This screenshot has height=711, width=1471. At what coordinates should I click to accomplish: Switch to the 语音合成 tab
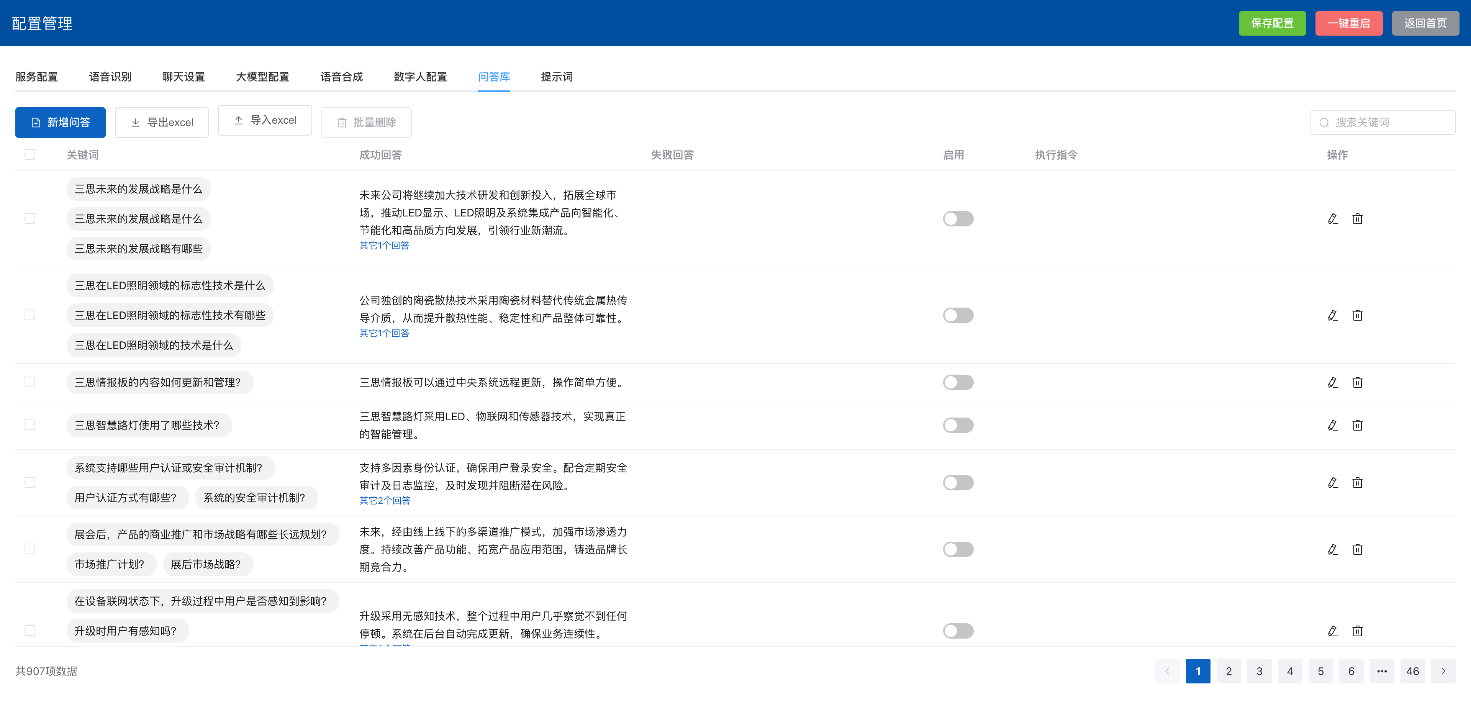click(341, 77)
